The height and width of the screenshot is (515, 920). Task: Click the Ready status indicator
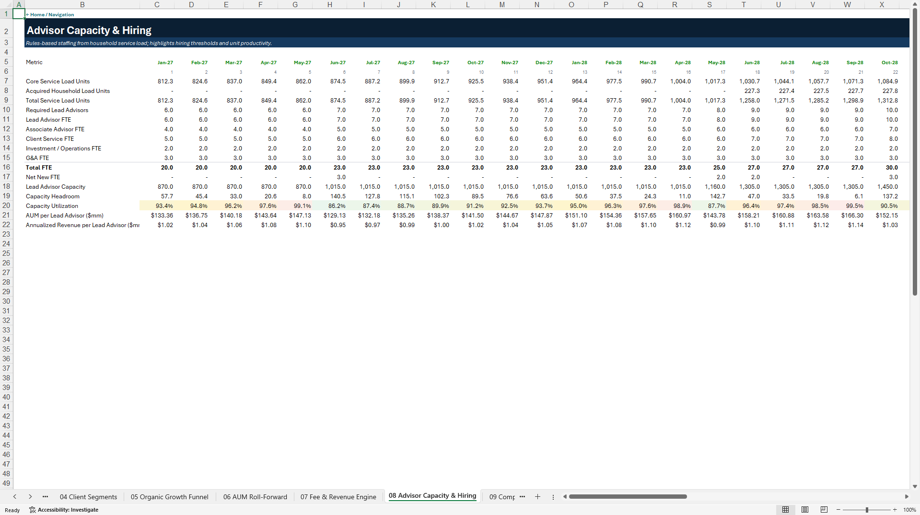[12, 510]
